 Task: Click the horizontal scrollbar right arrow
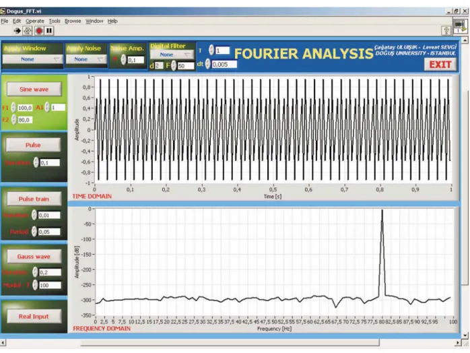(x=458, y=342)
